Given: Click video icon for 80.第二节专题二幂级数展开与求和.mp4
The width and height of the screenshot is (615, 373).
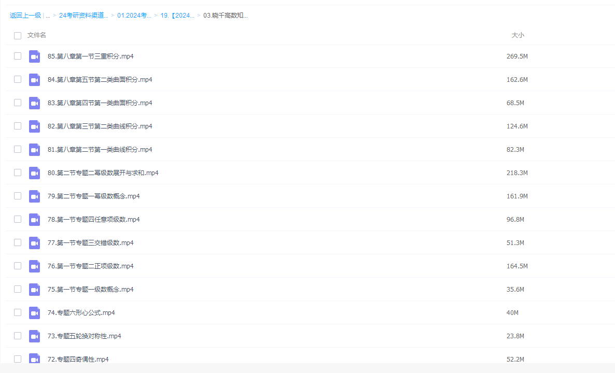Looking at the screenshot, I should click(34, 173).
